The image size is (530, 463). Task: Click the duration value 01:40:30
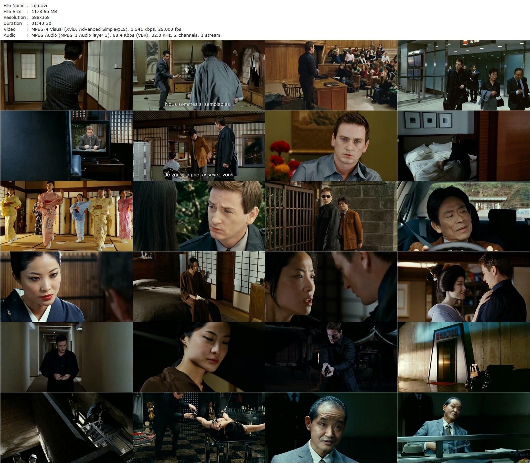click(41, 23)
